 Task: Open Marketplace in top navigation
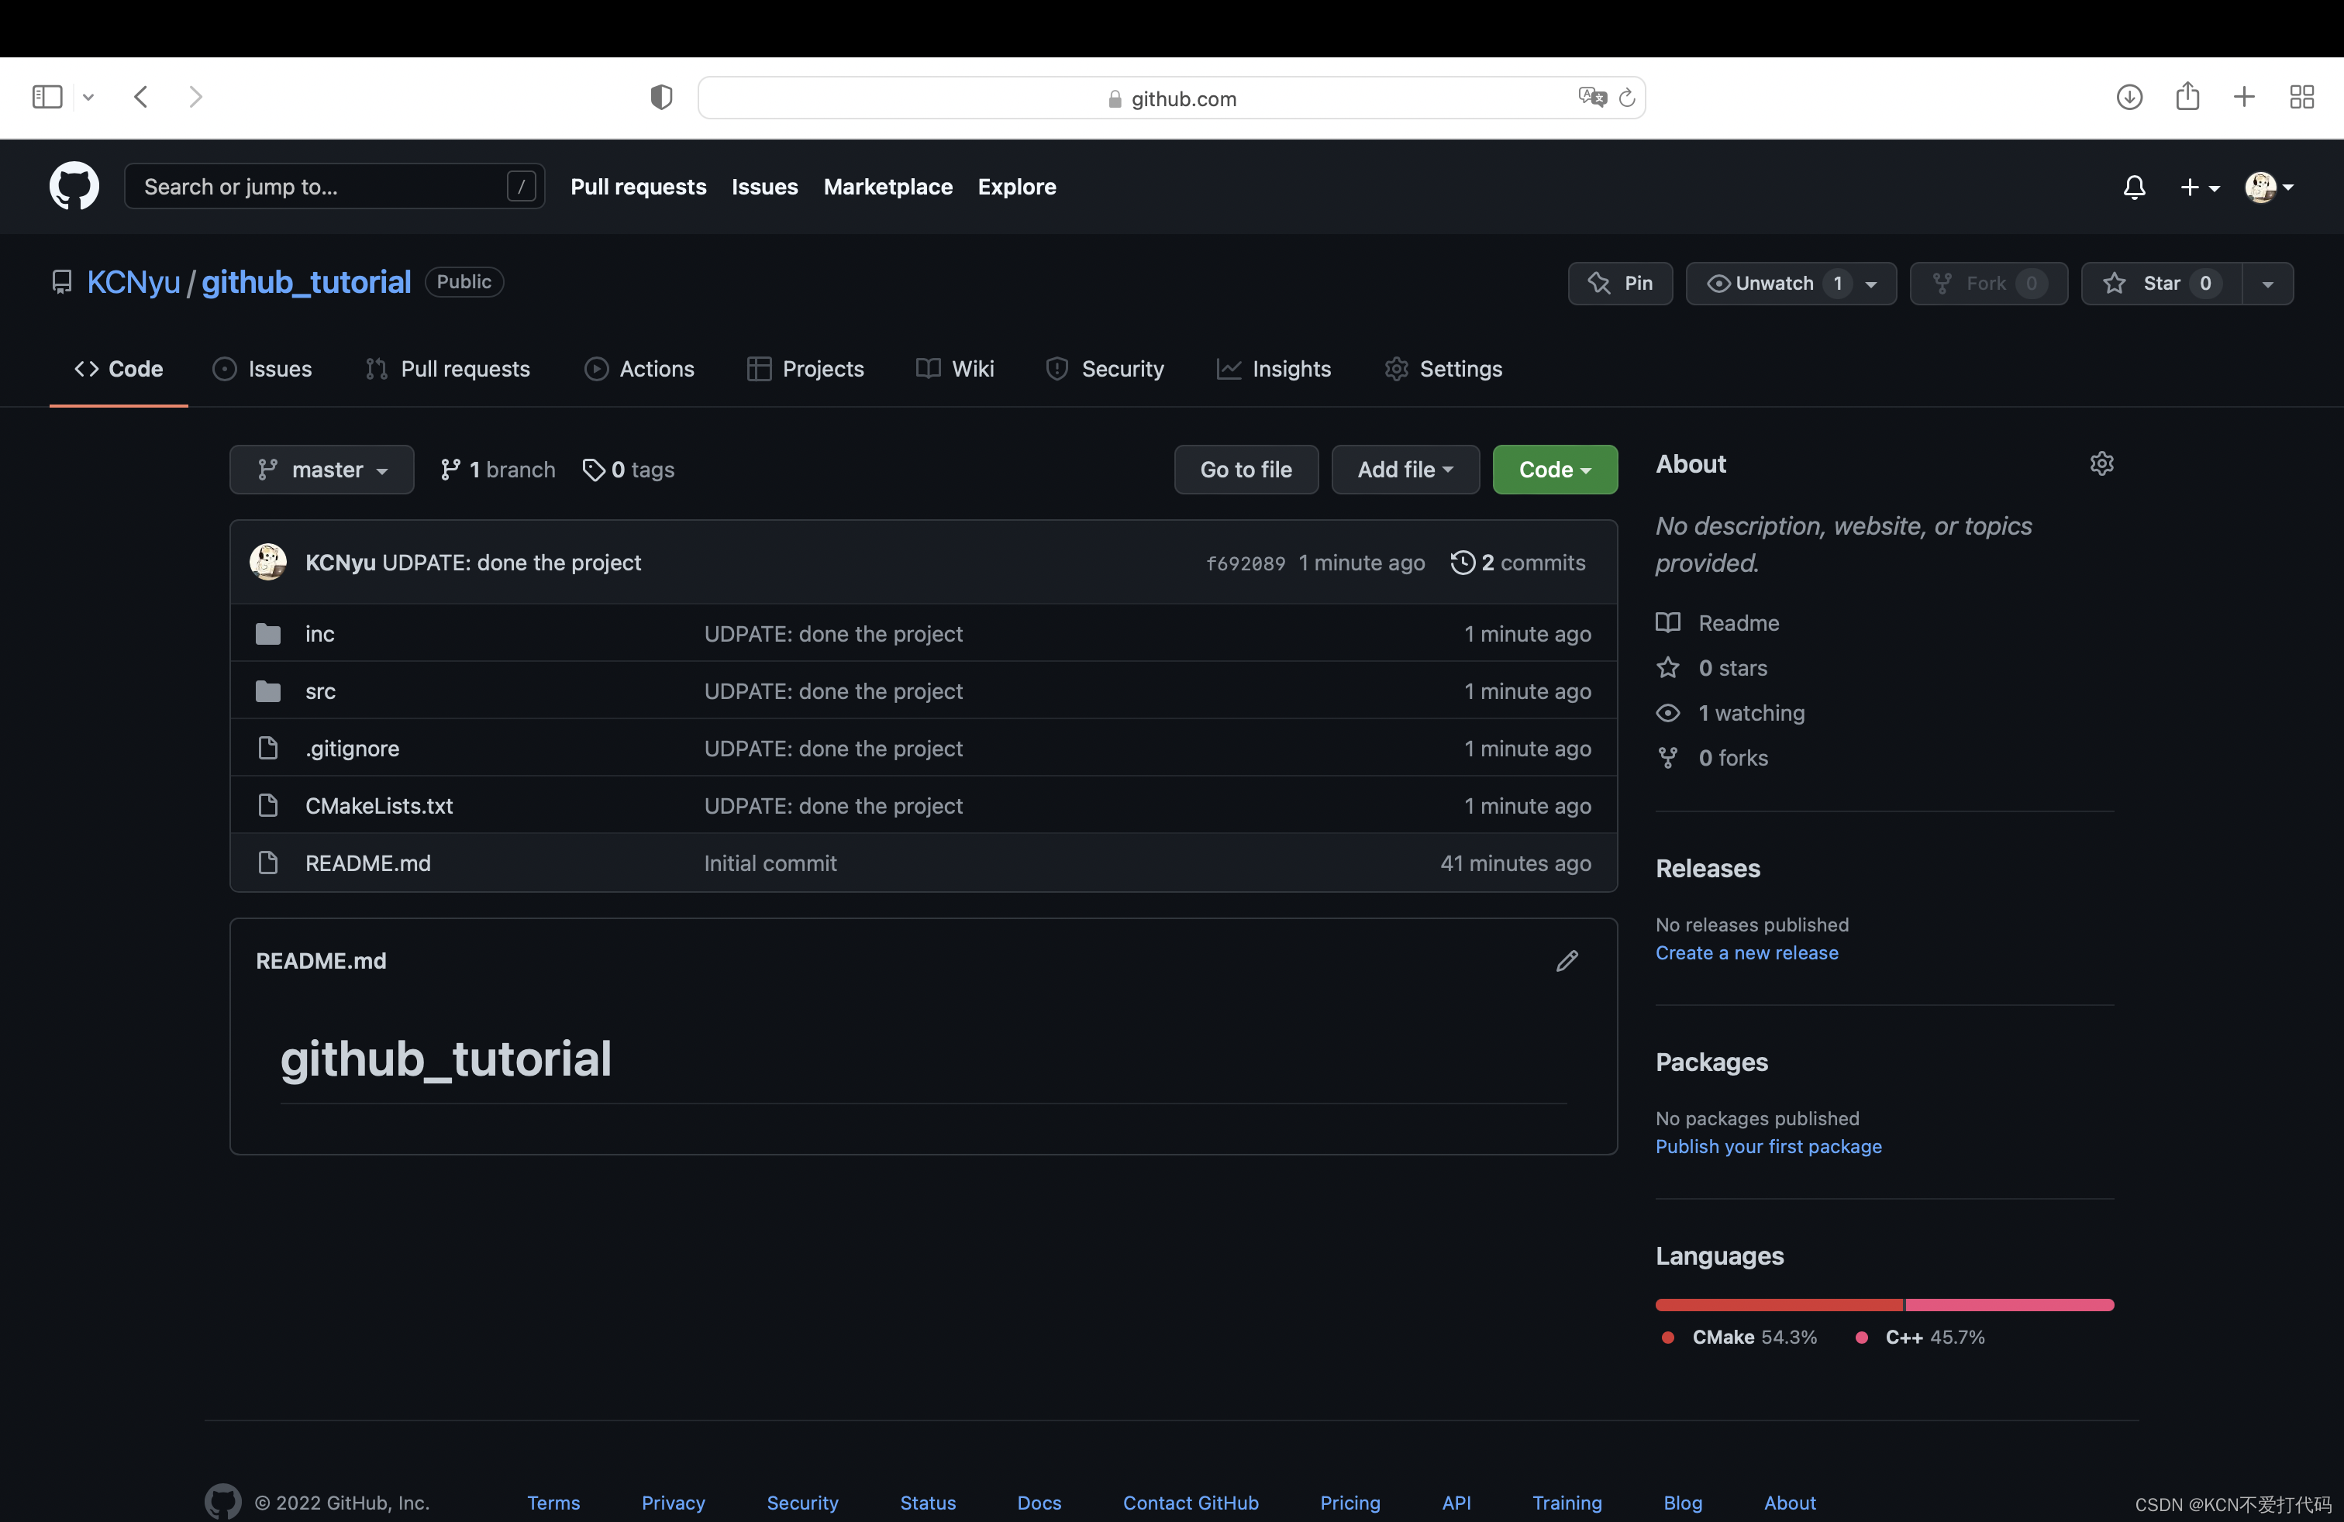888,186
